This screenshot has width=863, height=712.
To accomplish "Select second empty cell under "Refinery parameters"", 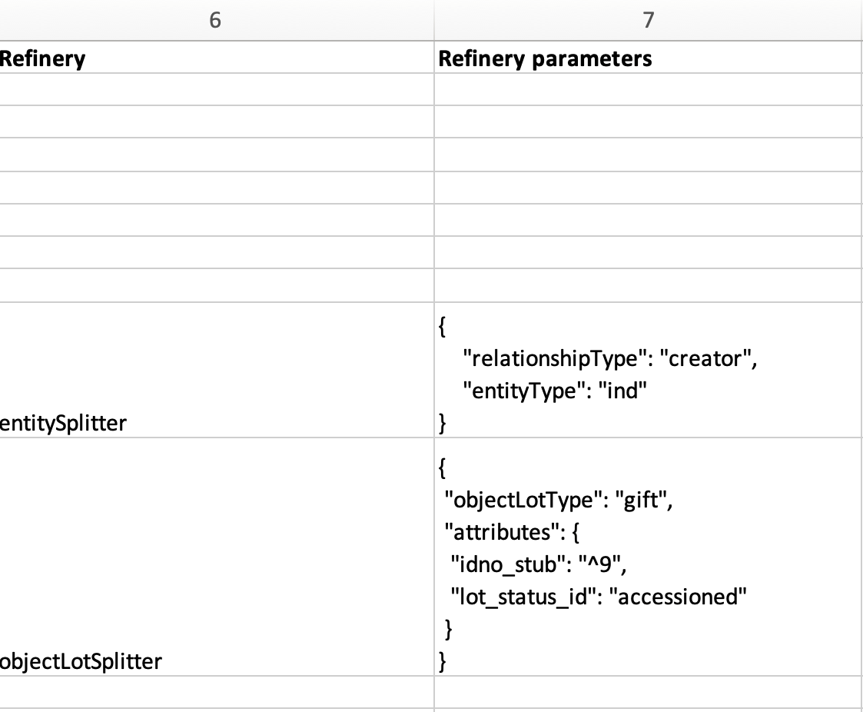I will pyautogui.click(x=648, y=122).
